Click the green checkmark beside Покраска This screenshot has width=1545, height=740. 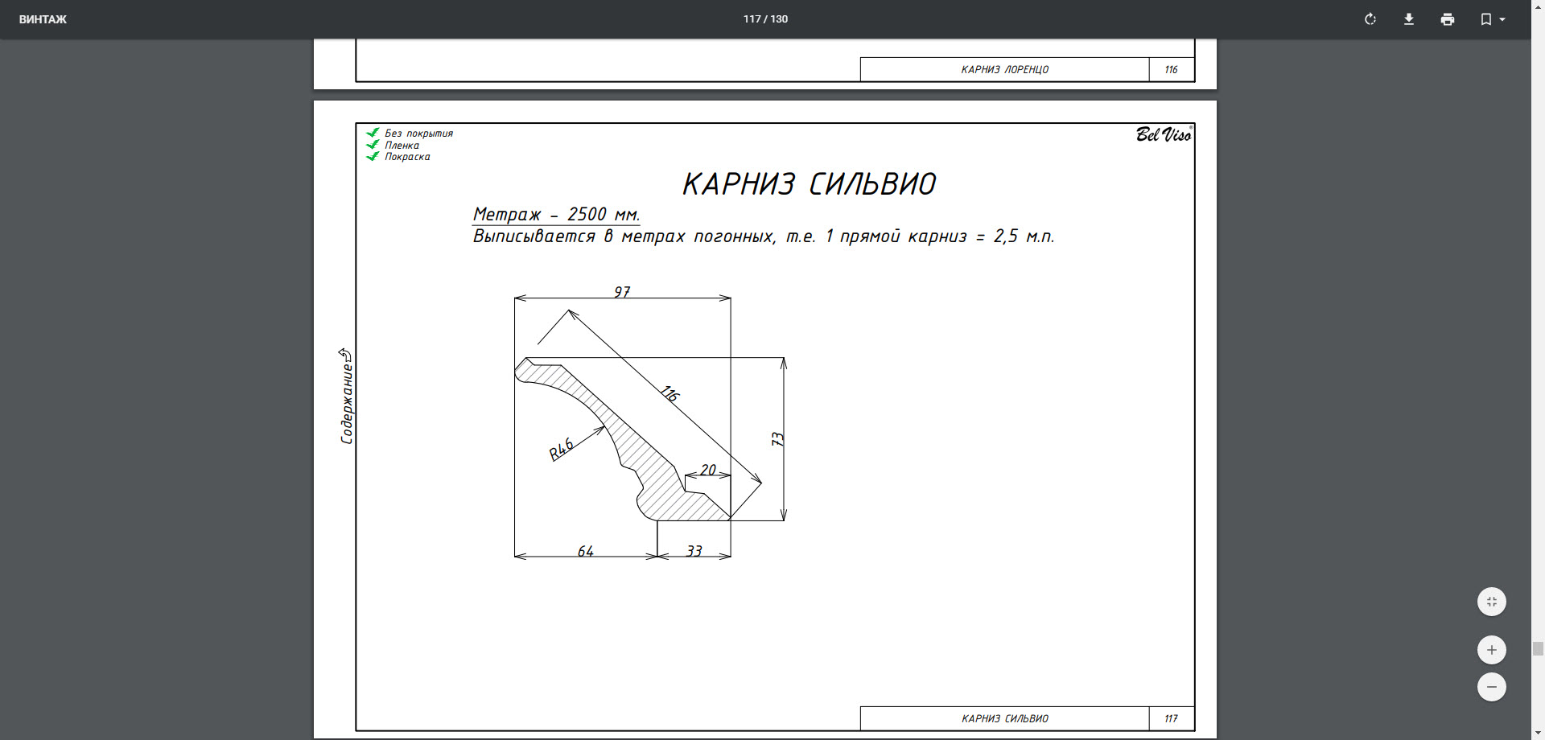pos(373,156)
